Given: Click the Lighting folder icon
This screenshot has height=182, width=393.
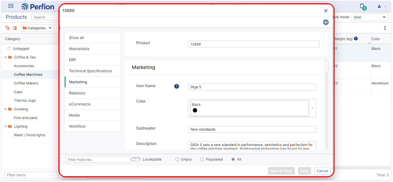Looking at the screenshot, I should click(x=10, y=126).
